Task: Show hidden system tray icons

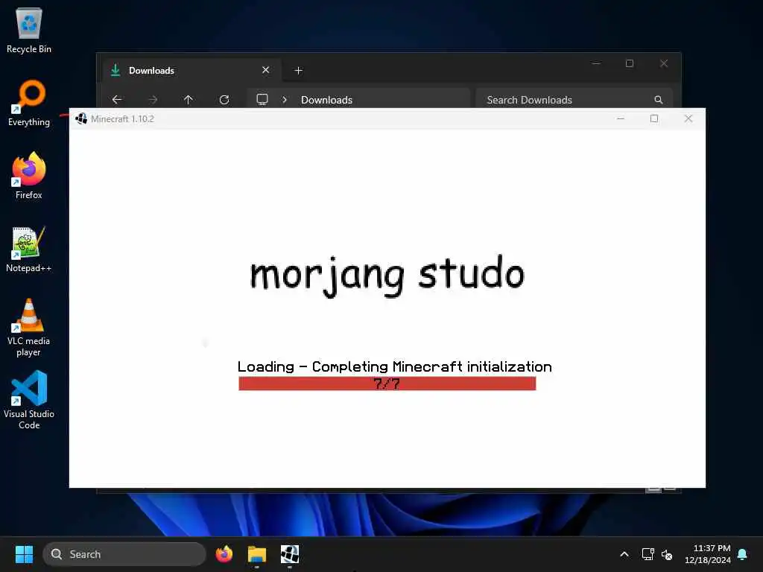Action: point(624,554)
